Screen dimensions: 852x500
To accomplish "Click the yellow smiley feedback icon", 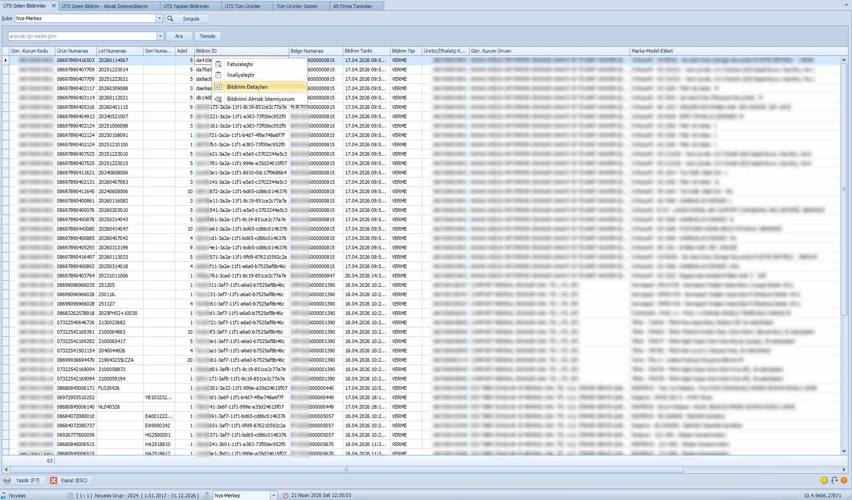I will [824, 480].
